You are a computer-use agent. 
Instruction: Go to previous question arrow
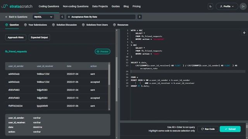62,17
